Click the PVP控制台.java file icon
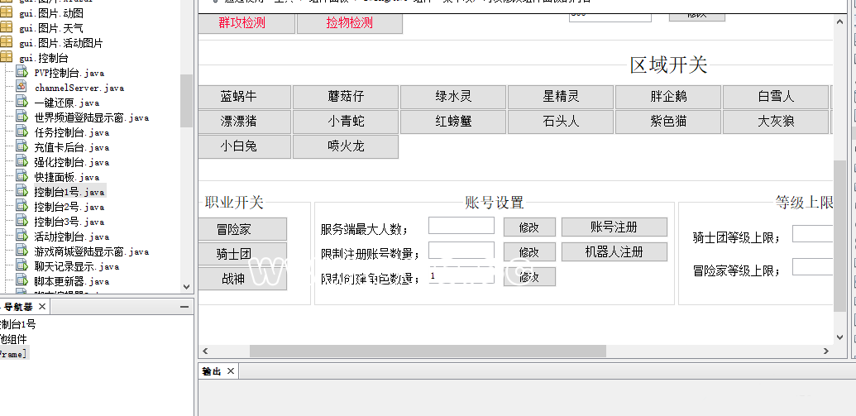 pos(22,73)
